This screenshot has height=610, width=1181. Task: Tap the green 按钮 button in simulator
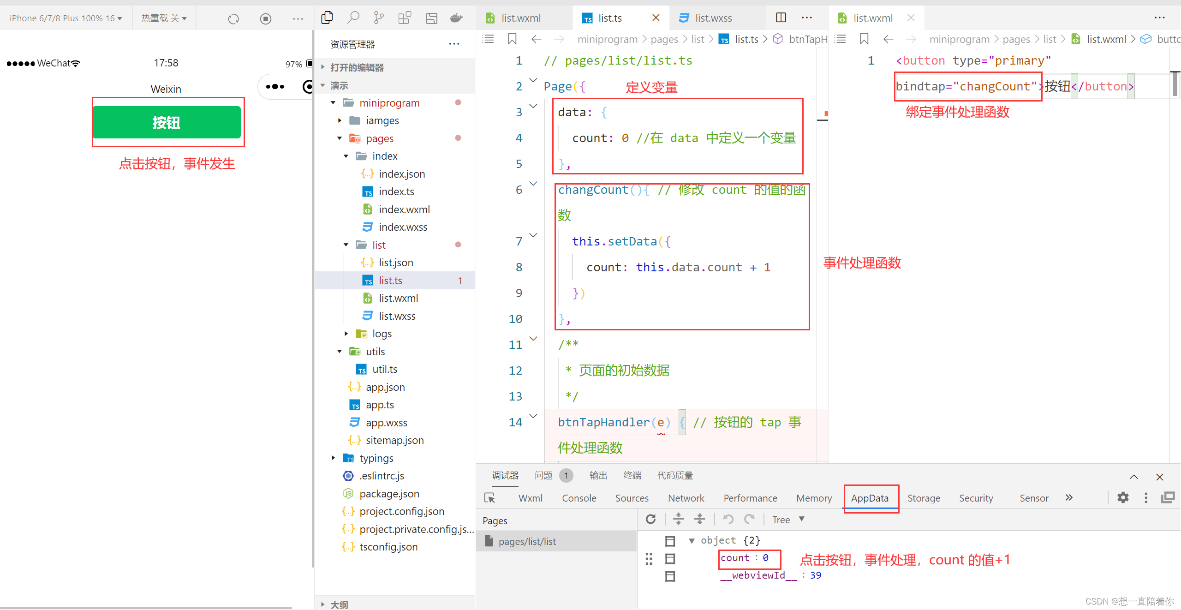[167, 122]
